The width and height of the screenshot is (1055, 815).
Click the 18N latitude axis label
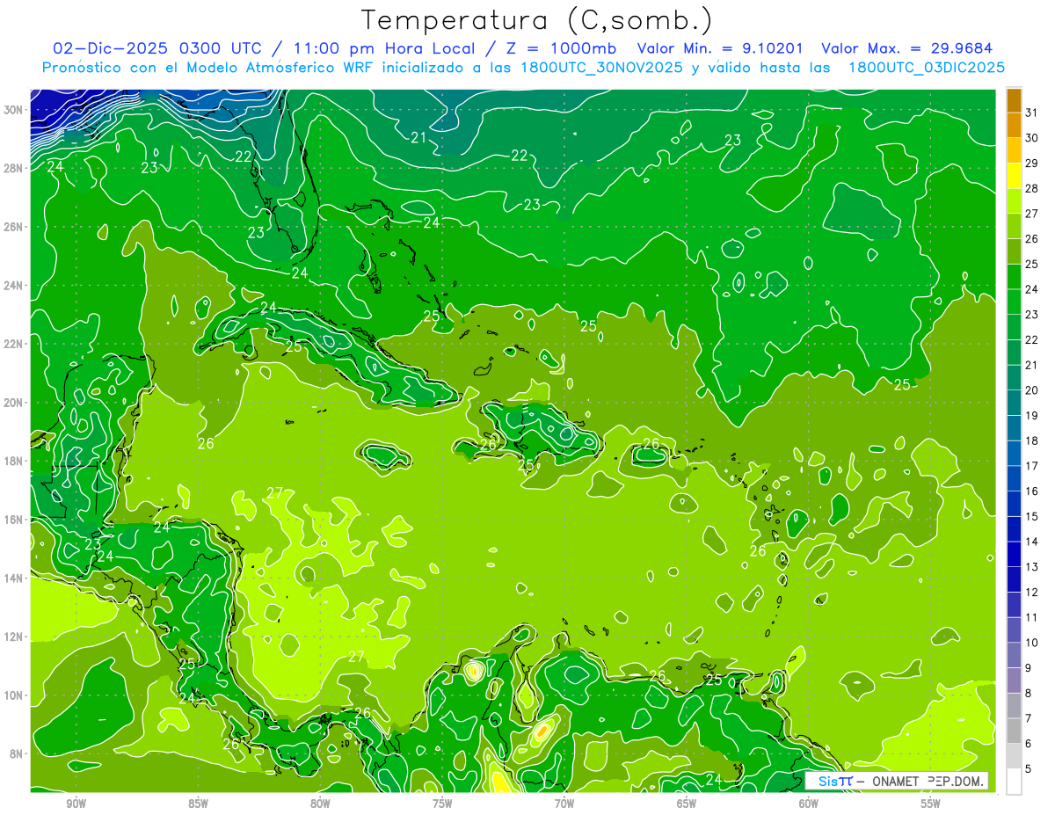click(12, 461)
